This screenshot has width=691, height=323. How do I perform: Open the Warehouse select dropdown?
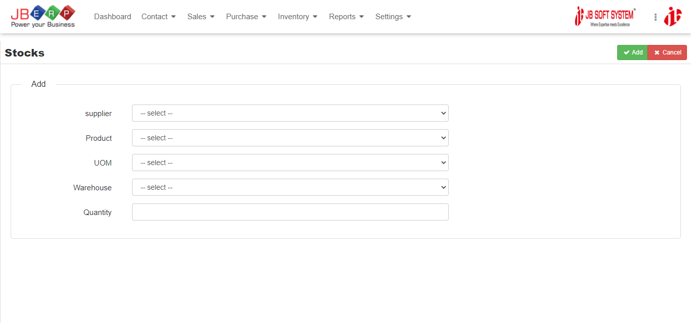click(x=290, y=187)
